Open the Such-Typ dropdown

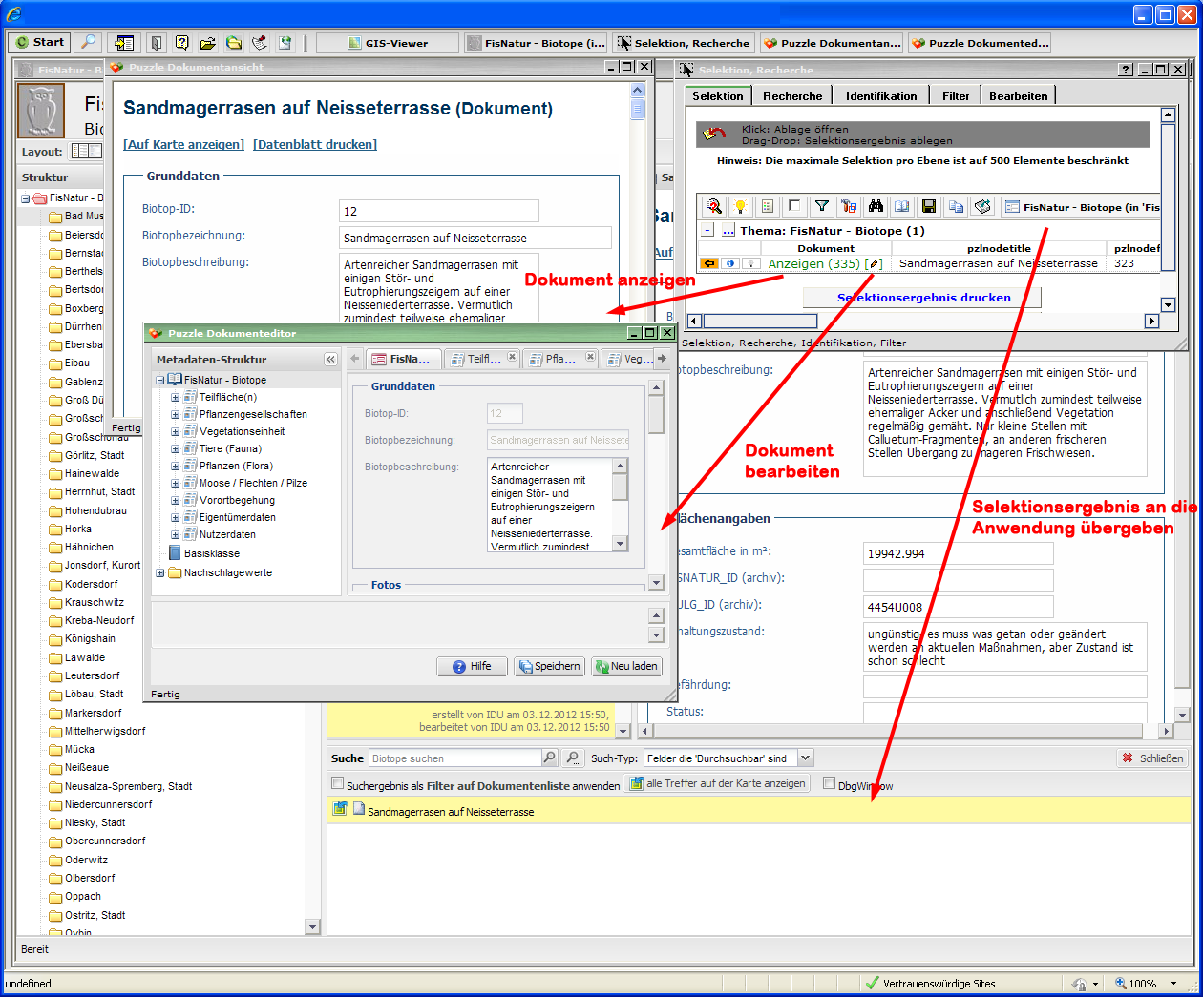click(805, 758)
